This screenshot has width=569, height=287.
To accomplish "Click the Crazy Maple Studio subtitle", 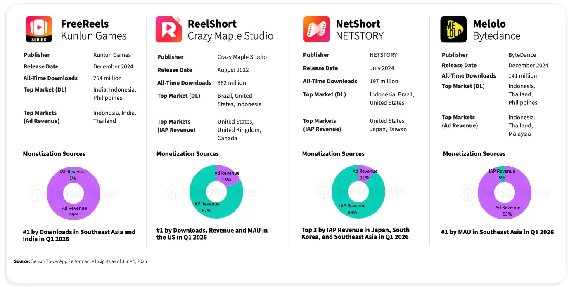I will [230, 36].
